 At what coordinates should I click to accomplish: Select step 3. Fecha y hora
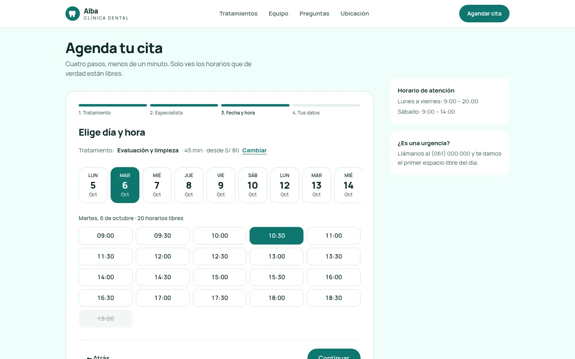coord(238,113)
